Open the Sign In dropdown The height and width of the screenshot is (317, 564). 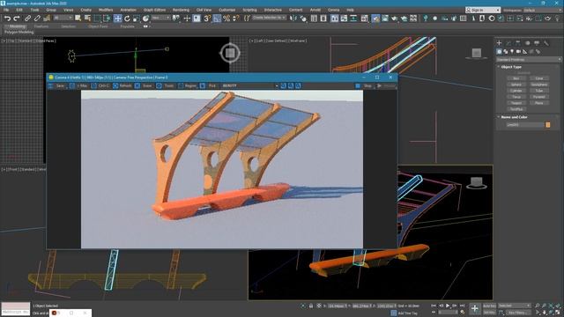483,10
